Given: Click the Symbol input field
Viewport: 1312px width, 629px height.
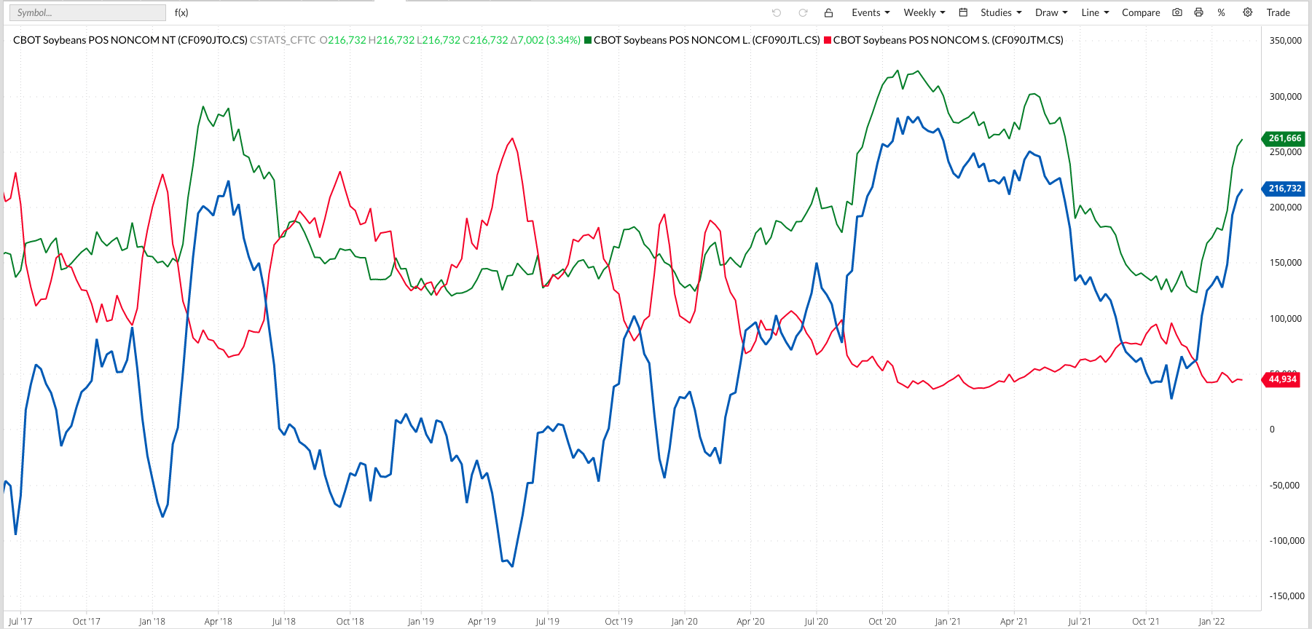Looking at the screenshot, I should click(87, 12).
